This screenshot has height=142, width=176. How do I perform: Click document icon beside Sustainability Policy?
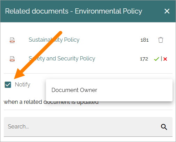click(x=12, y=40)
